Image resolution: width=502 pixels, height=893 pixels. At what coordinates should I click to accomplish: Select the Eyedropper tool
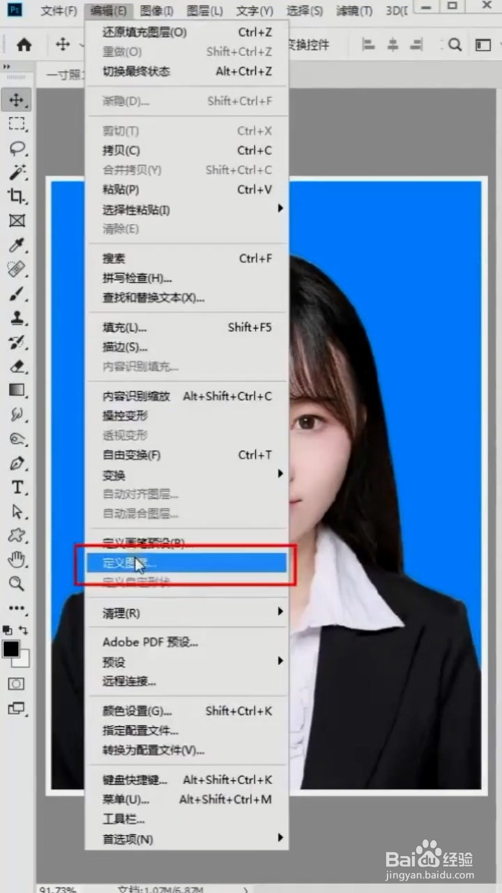(x=17, y=245)
